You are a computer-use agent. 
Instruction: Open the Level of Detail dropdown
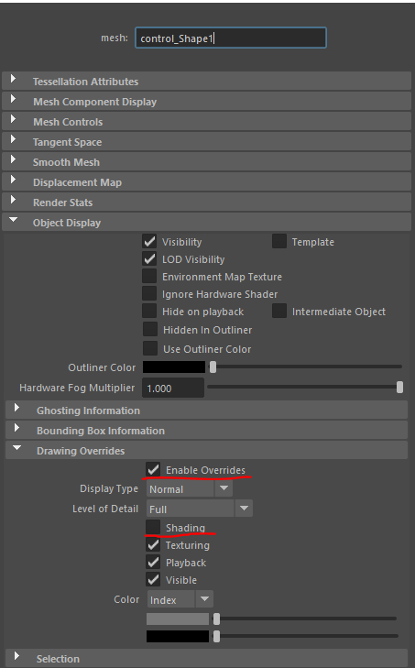coord(200,509)
